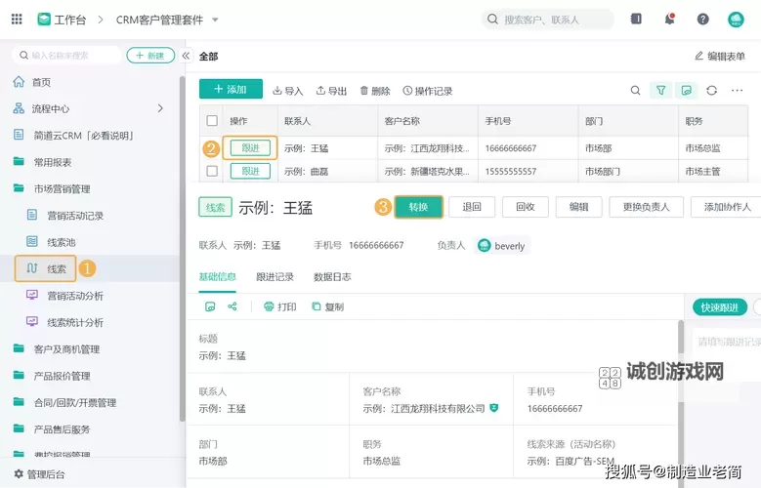Expand the 产品售后服务 folder
The image size is (761, 488).
pyautogui.click(x=62, y=428)
